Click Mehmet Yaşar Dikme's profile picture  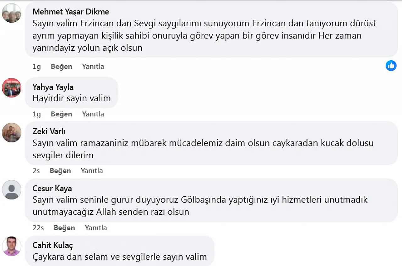(12, 13)
